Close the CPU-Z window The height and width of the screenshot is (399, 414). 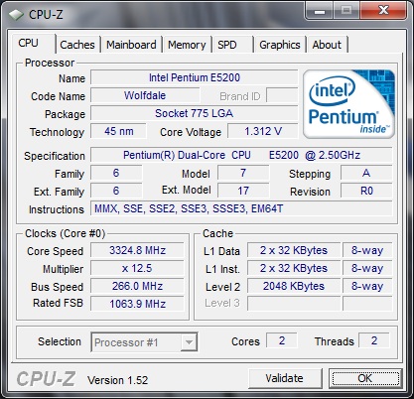point(383,11)
